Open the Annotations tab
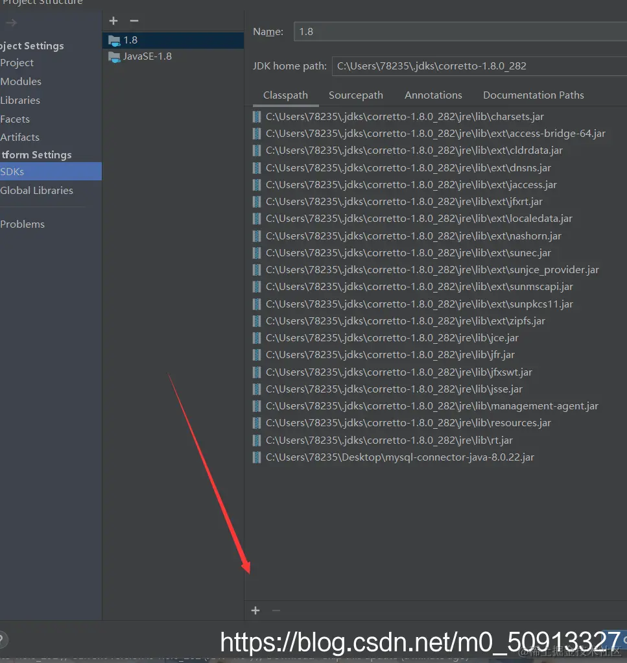This screenshot has width=627, height=663. (x=433, y=95)
